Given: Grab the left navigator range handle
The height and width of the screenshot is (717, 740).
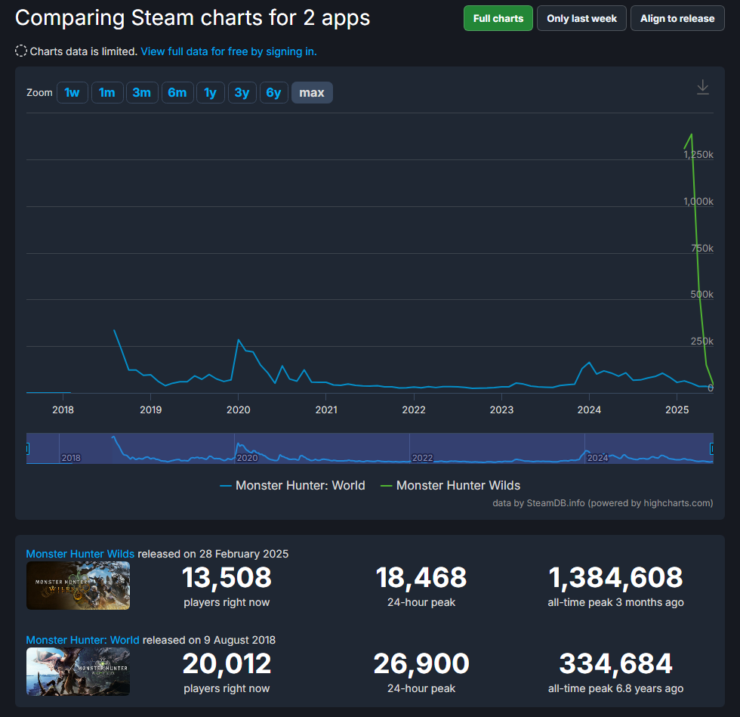Looking at the screenshot, I should point(27,449).
